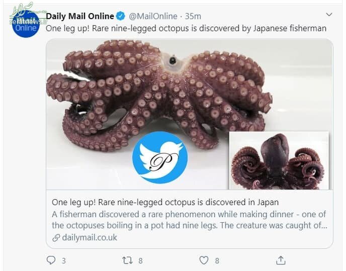Open the Daily Mail Online account name
The width and height of the screenshot is (346, 271).
(80, 17)
